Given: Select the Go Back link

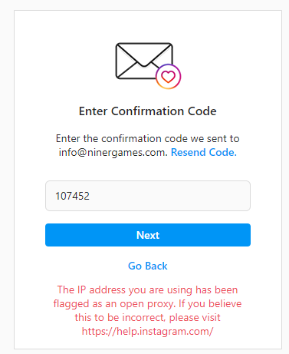Looking at the screenshot, I should (x=148, y=266).
